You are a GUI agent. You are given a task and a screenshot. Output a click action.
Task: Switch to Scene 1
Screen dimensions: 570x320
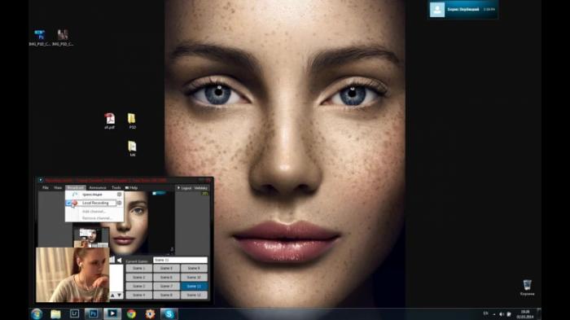click(139, 269)
